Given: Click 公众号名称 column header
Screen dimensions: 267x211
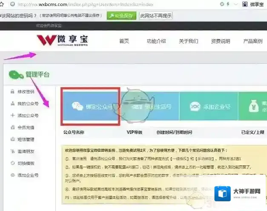Looking at the screenshot, I should (74, 132).
